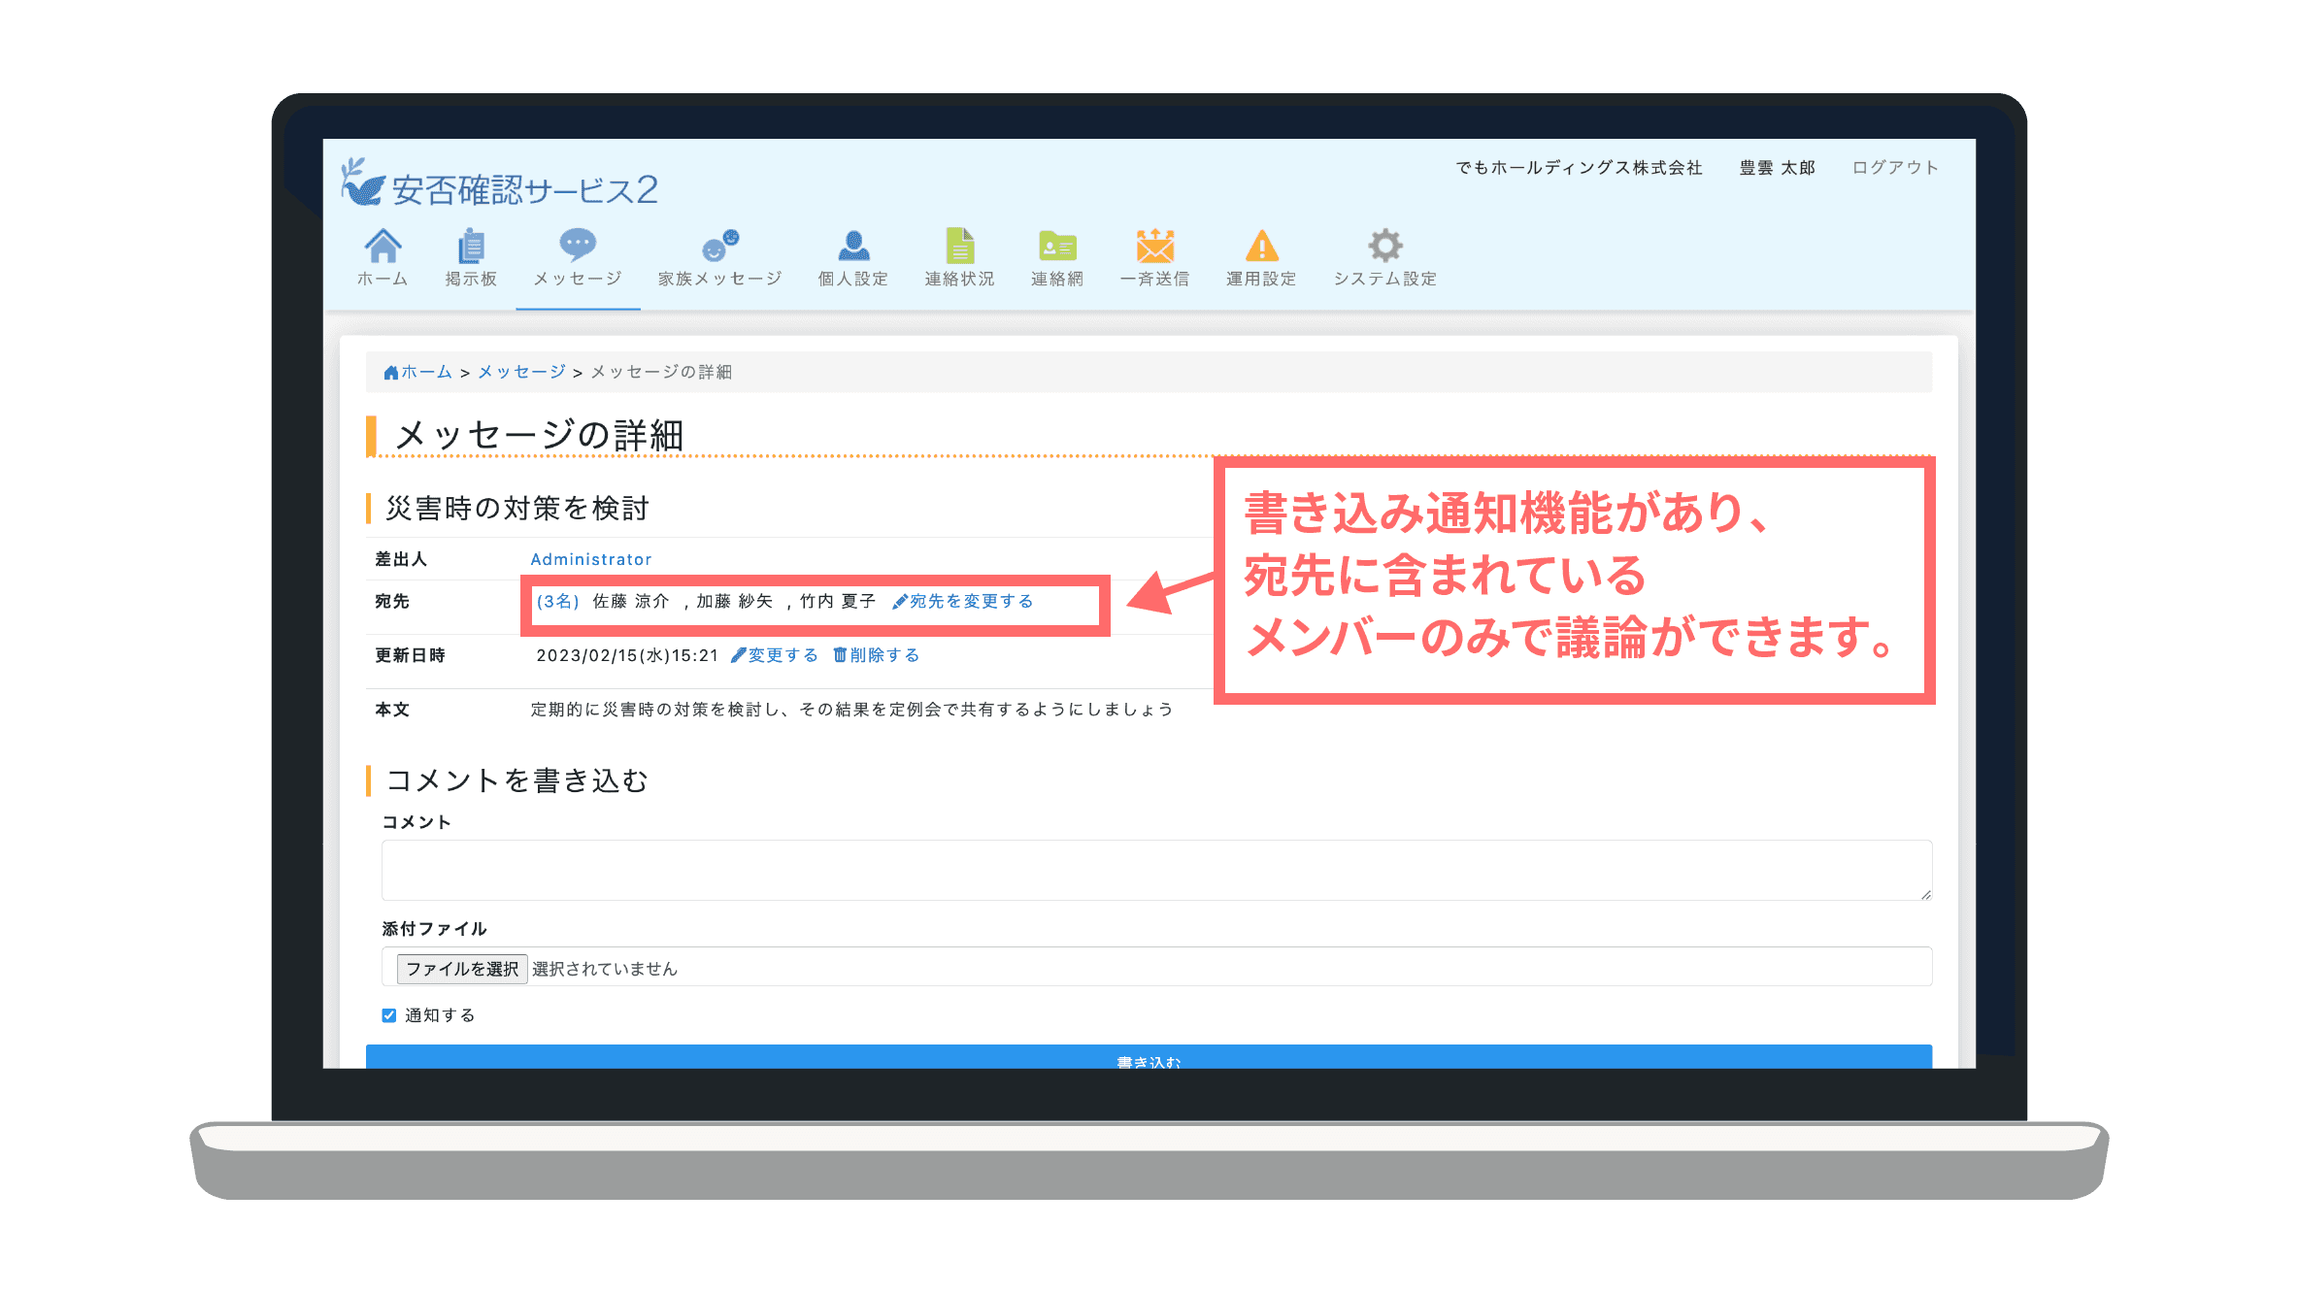Open システム設定 system settings

point(1384,256)
